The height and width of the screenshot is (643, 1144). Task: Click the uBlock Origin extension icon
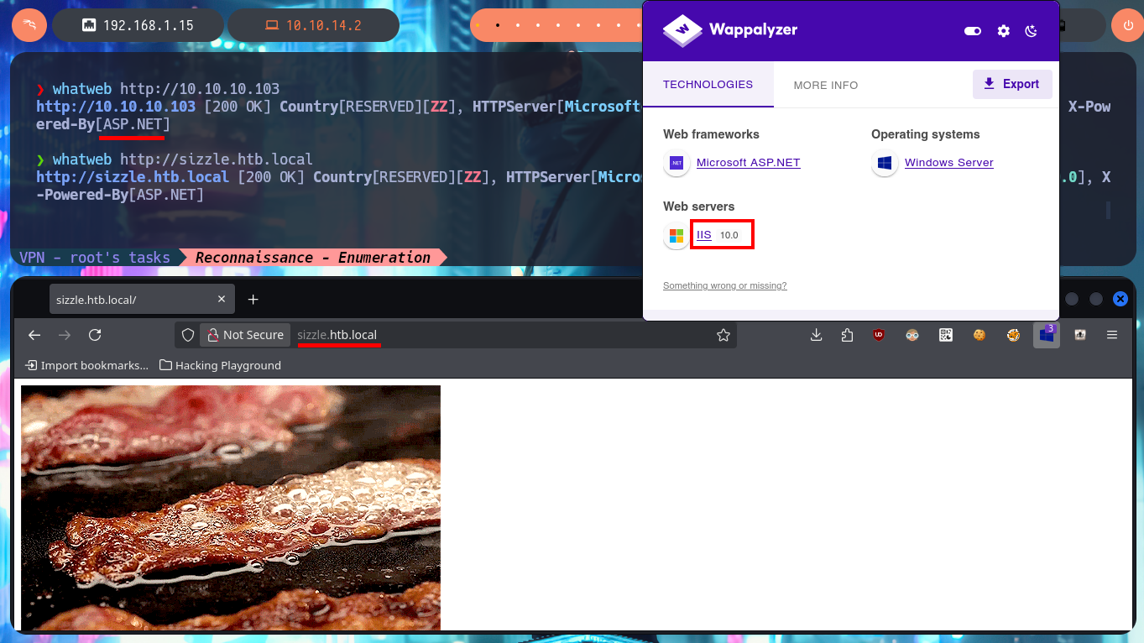(879, 335)
